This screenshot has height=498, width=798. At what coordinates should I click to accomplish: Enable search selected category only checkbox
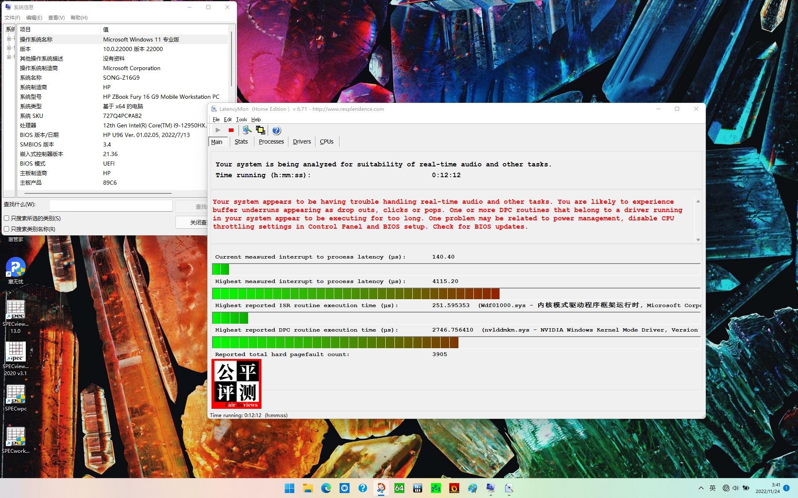coord(7,218)
